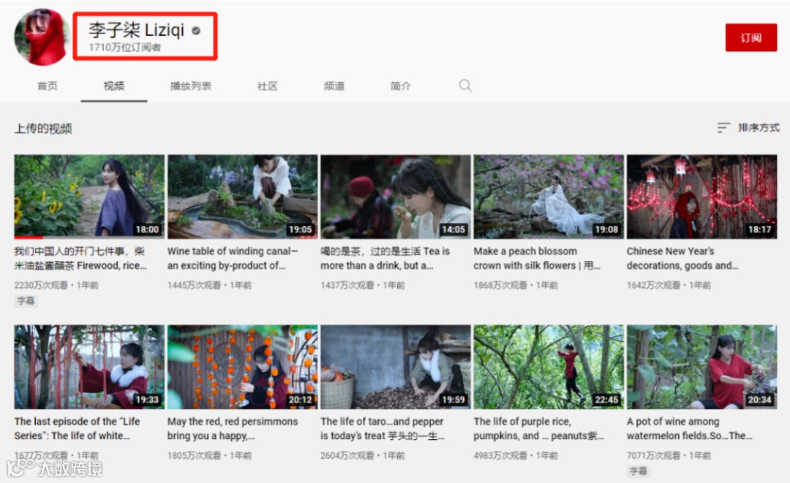790x483 pixels.
Task: Click the 19:59 duration badge
Action: point(454,400)
